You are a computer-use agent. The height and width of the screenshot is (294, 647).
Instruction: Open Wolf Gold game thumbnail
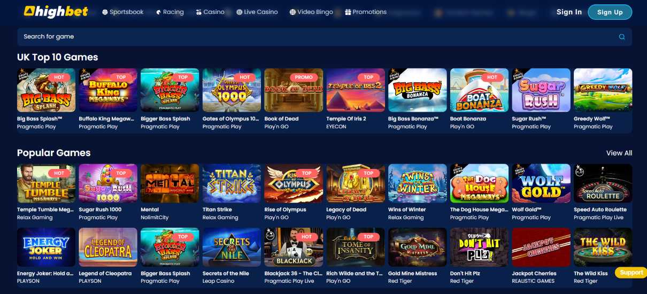pos(541,183)
